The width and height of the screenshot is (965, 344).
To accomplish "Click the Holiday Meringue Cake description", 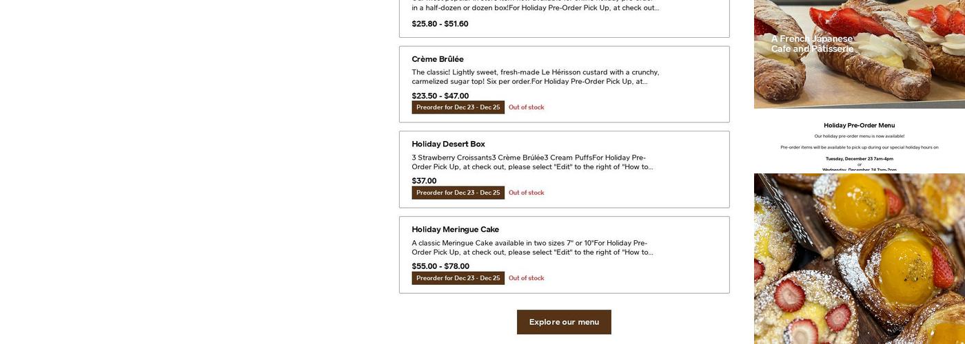I will (x=531, y=247).
